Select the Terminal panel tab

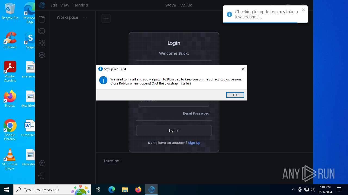tap(112, 161)
